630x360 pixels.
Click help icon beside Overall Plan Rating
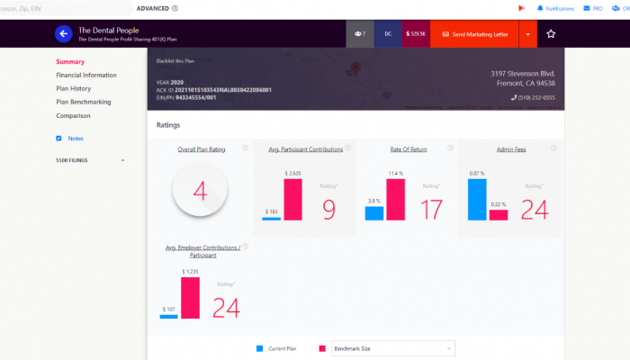pyautogui.click(x=245, y=148)
